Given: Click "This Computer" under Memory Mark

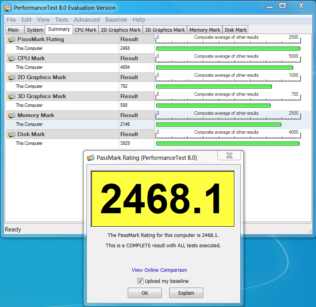Looking at the screenshot, I should 29,124.
